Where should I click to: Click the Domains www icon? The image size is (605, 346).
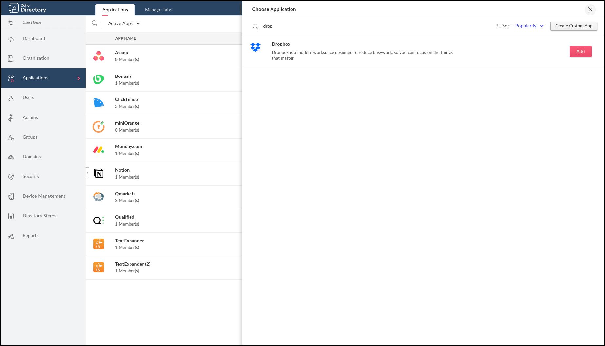pyautogui.click(x=11, y=157)
